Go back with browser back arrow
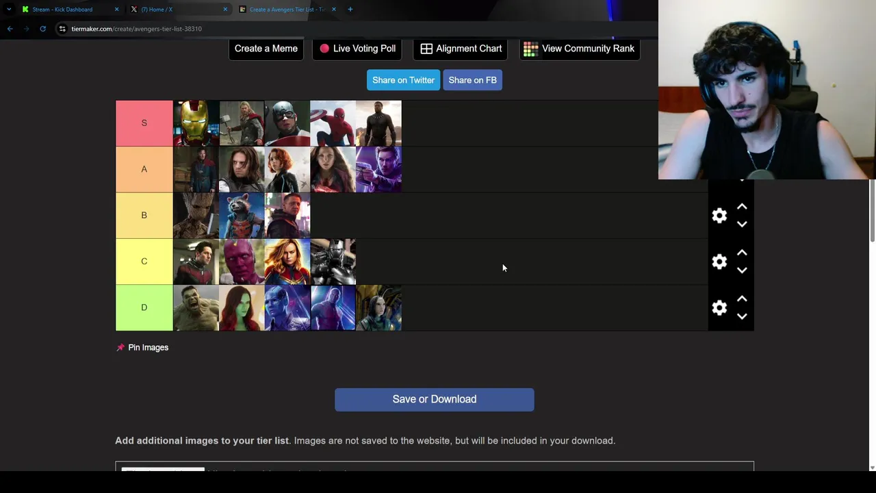 [x=10, y=29]
